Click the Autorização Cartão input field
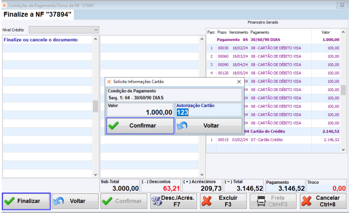This screenshot has width=349, height=213. [x=209, y=112]
